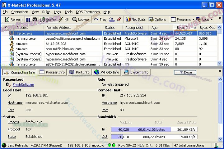Toggle the pause refresh button
Screen dimensions: 224x149
(28, 20)
